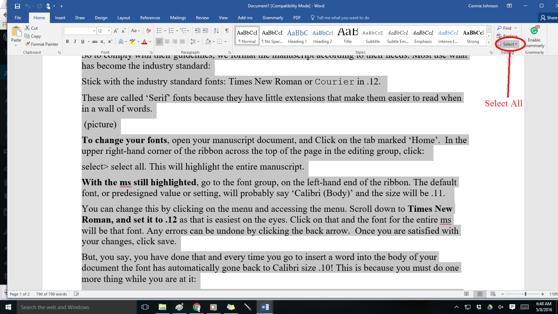
Task: Click the Clear All Formatting eraser icon
Action: pos(149,31)
